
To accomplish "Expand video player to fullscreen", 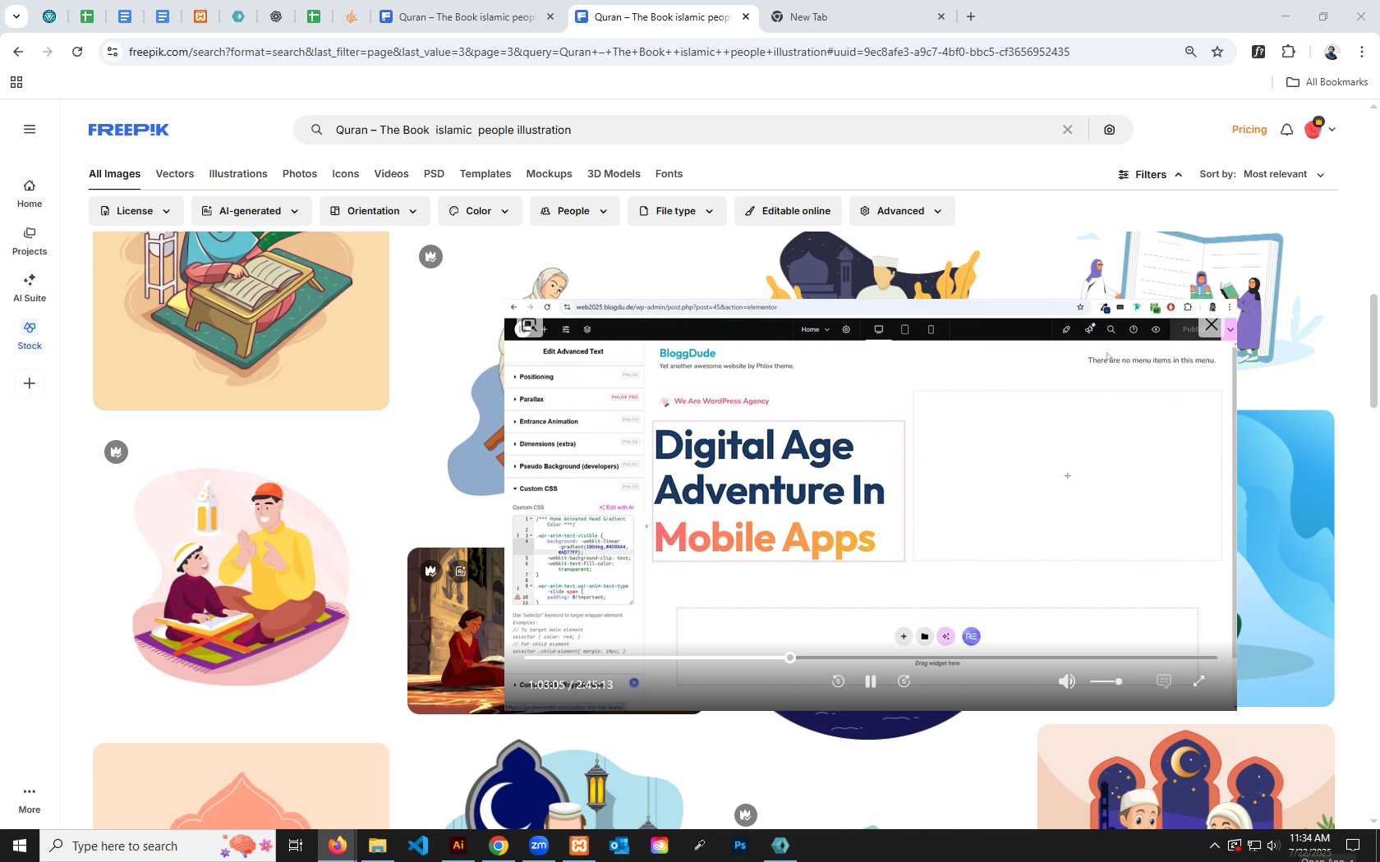I will click(1198, 681).
